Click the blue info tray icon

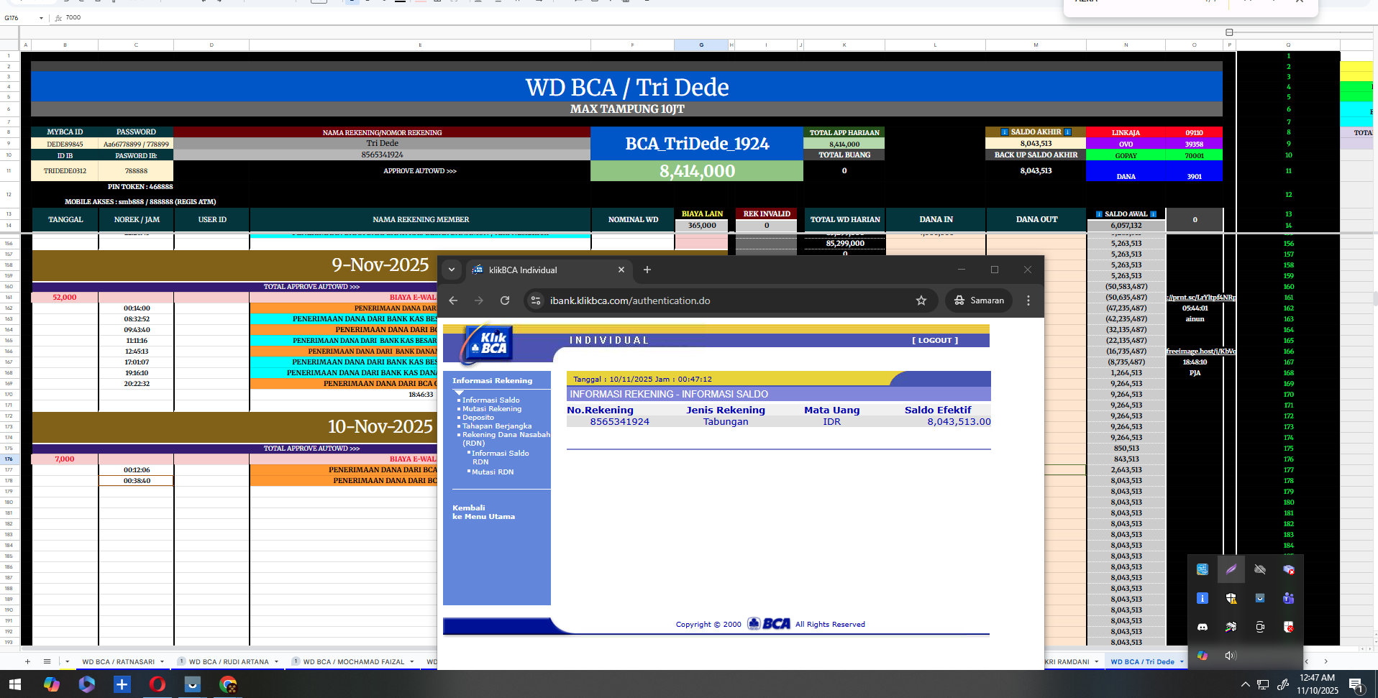tap(1202, 598)
